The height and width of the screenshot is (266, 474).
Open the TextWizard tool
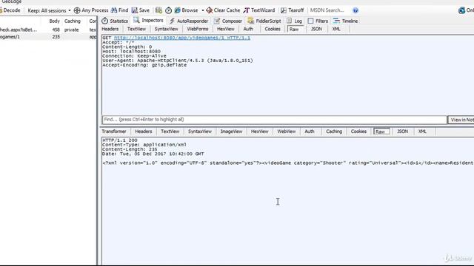click(x=259, y=10)
